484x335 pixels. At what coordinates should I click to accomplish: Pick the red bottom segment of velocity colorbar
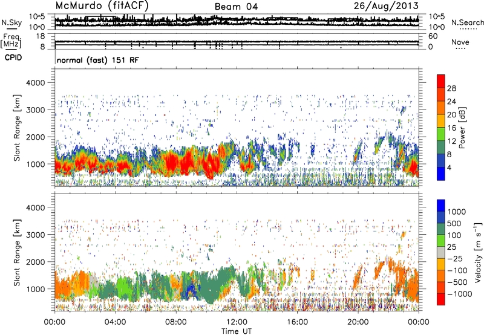[x=441, y=299]
